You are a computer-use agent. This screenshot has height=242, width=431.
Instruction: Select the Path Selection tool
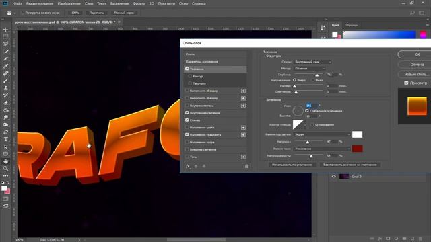tap(5, 147)
